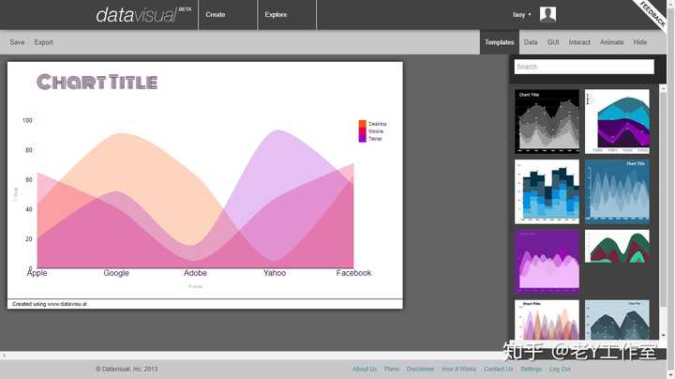The image size is (675, 379).
Task: Click the purple Tablet legend swatch
Action: pyautogui.click(x=363, y=139)
